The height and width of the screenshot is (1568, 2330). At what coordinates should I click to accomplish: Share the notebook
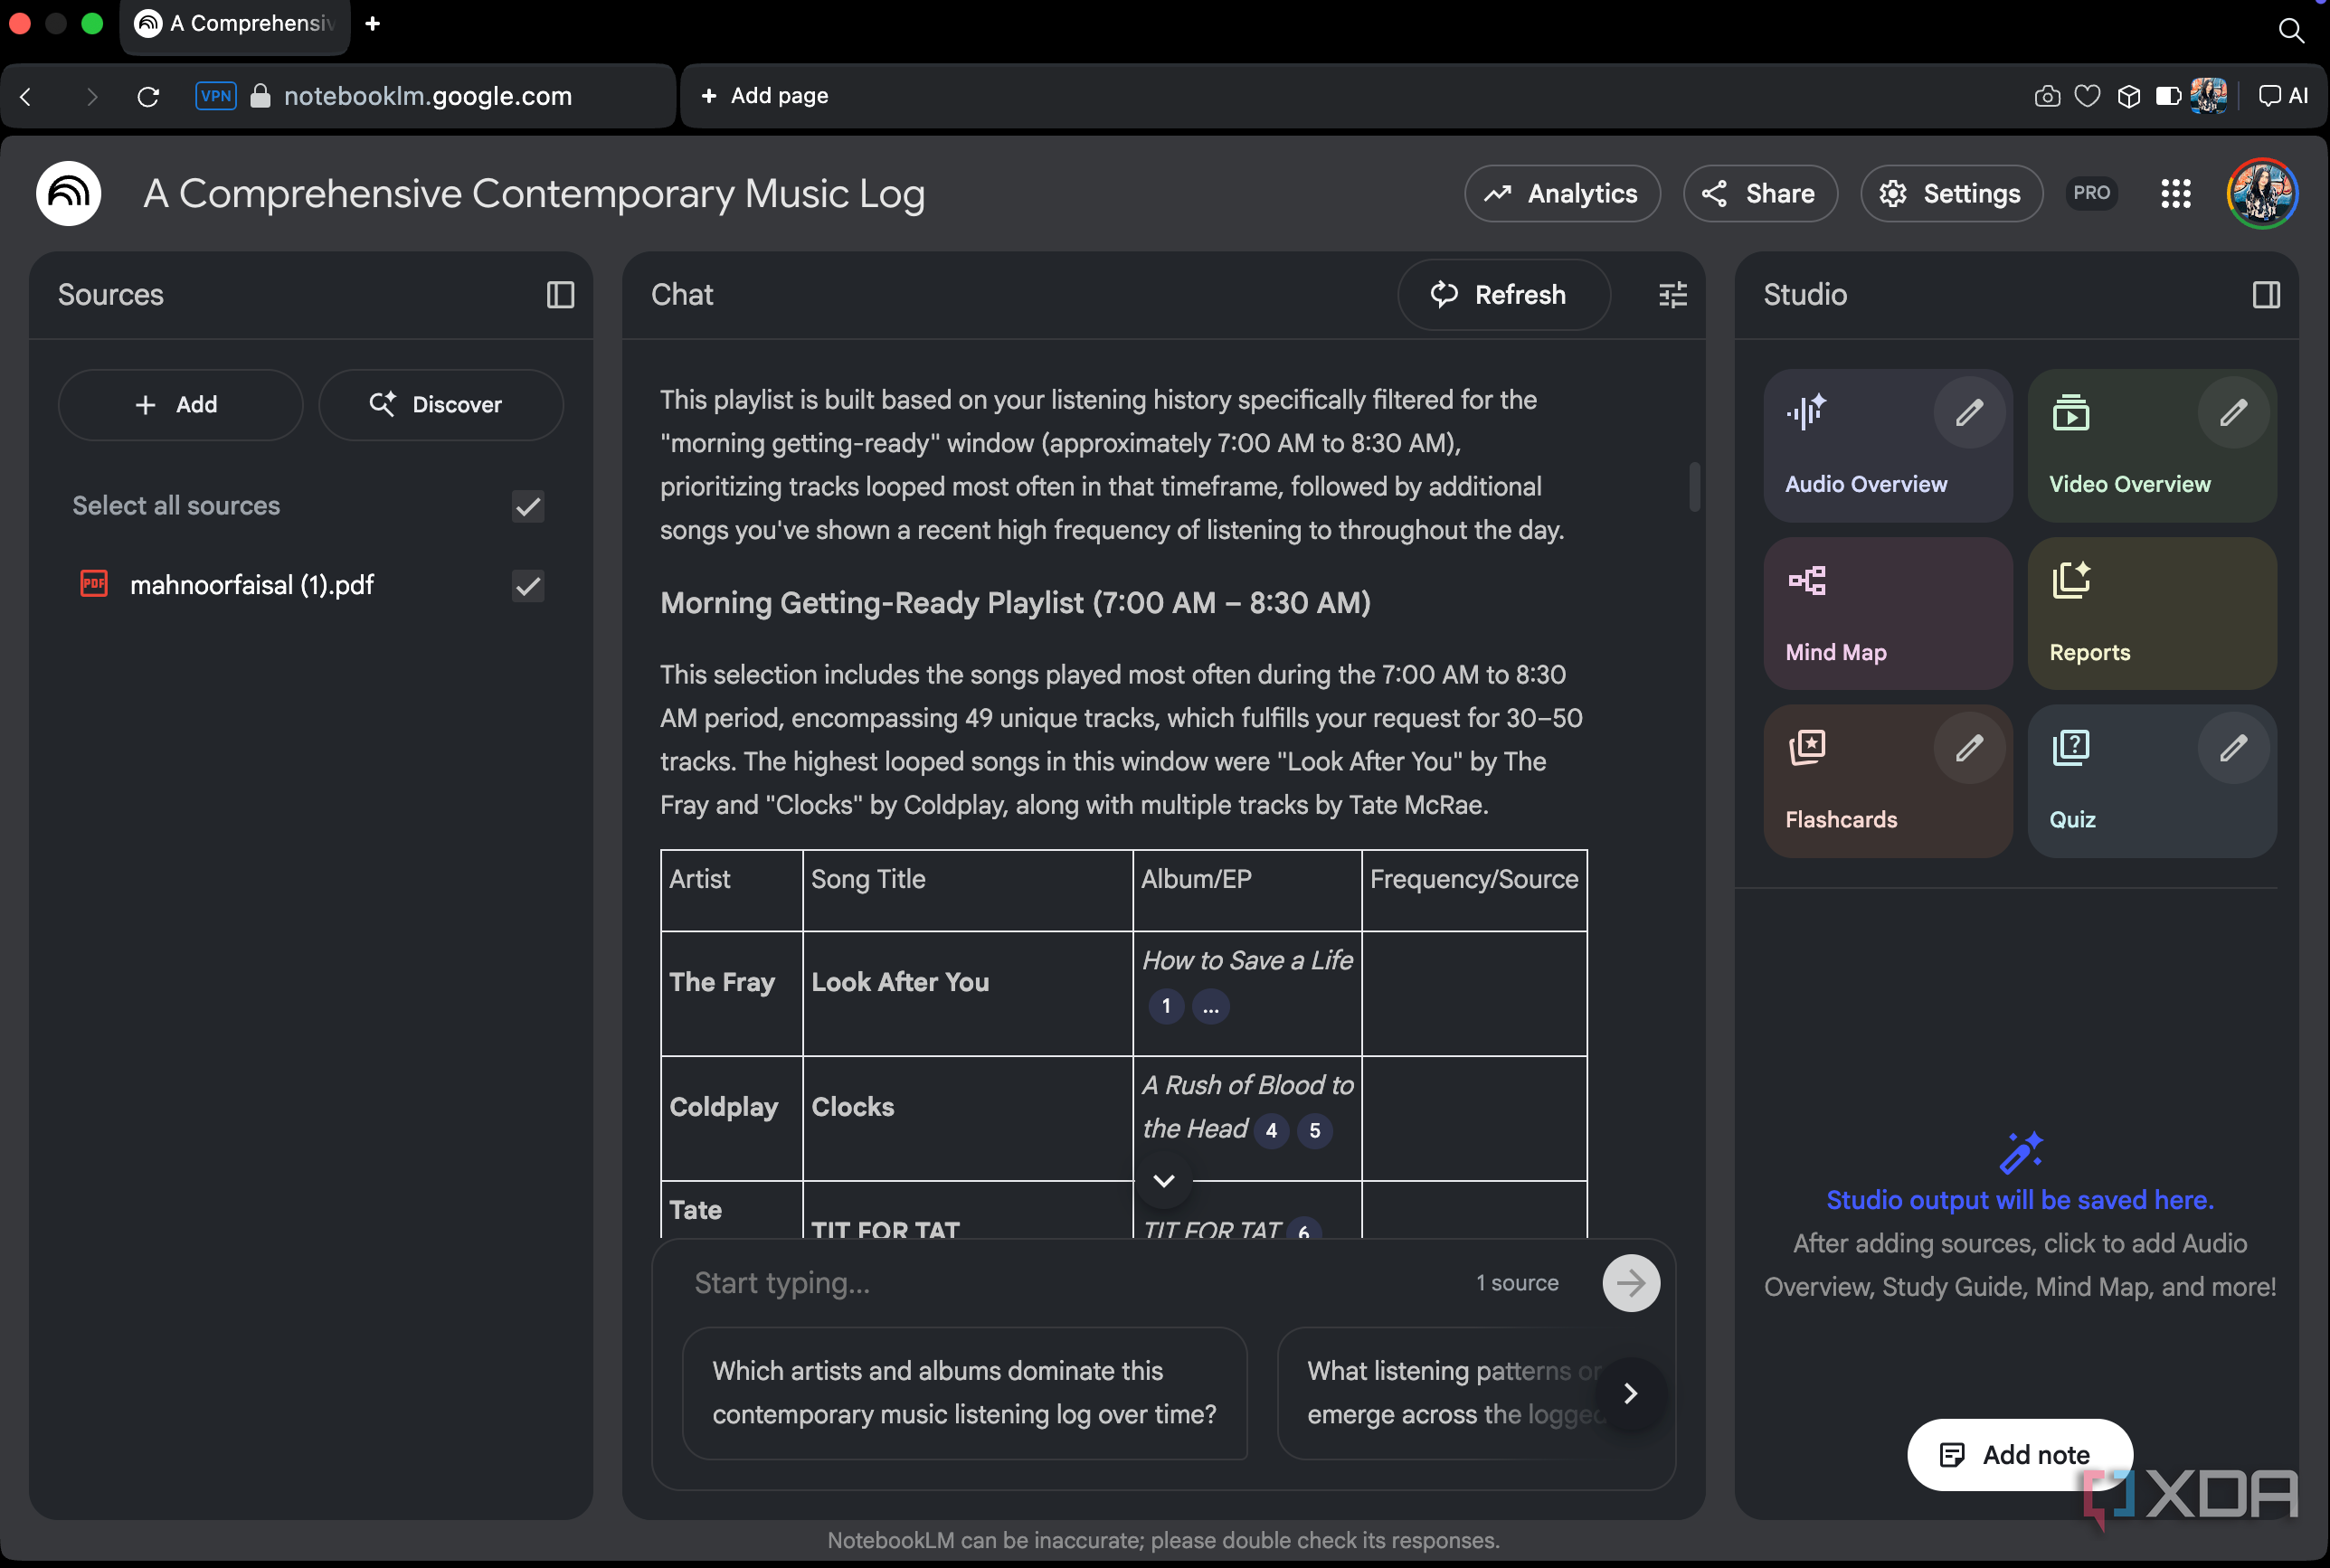1760,193
